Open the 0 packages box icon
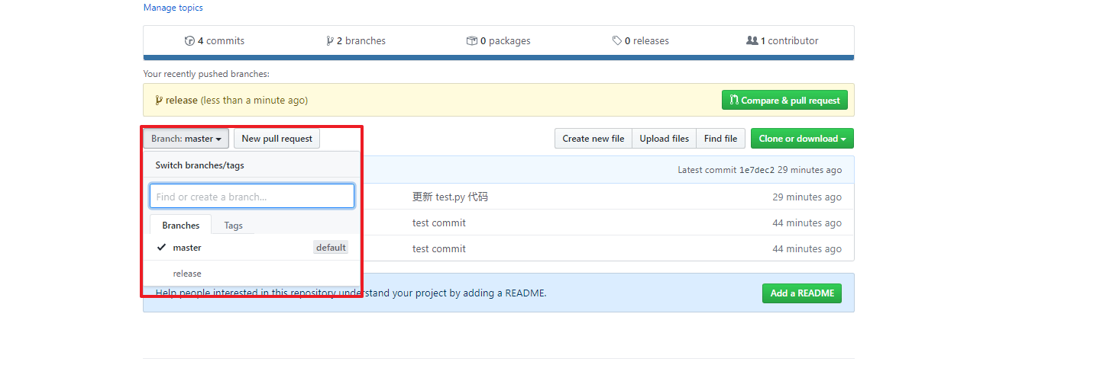 [x=472, y=41]
